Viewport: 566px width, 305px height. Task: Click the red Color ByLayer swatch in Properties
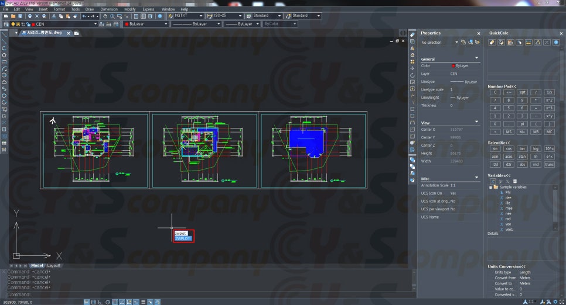(453, 66)
